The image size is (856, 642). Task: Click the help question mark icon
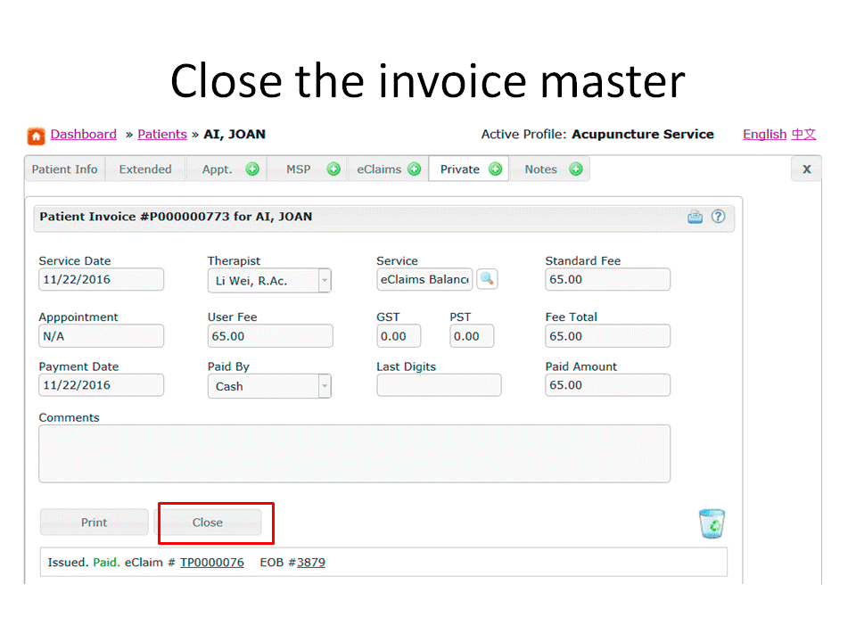719,217
